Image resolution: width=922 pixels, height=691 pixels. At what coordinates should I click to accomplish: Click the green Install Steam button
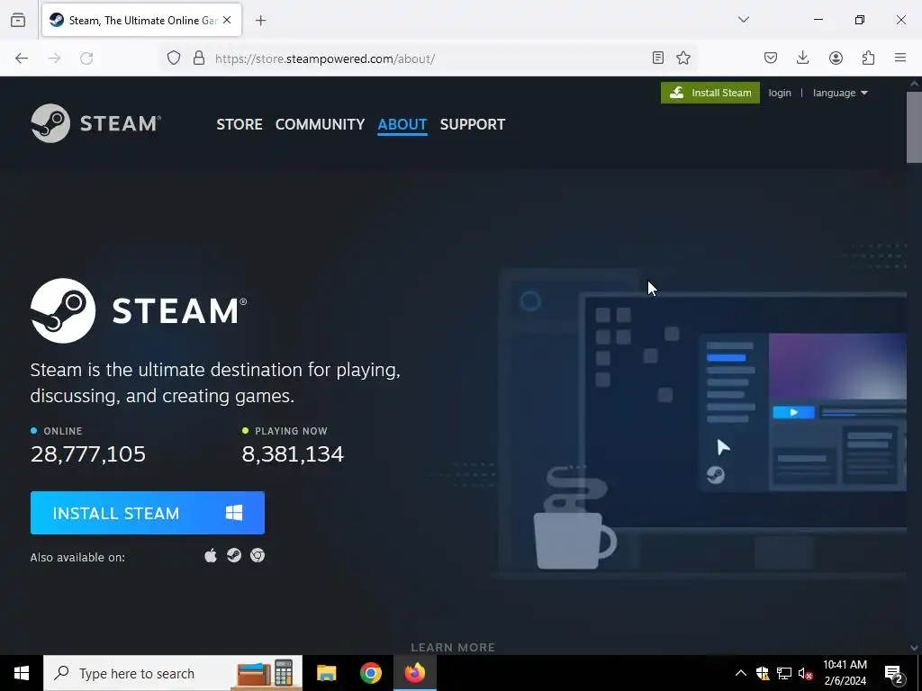click(x=710, y=93)
